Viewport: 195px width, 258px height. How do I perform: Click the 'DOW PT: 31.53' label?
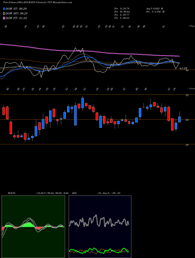point(16,18)
